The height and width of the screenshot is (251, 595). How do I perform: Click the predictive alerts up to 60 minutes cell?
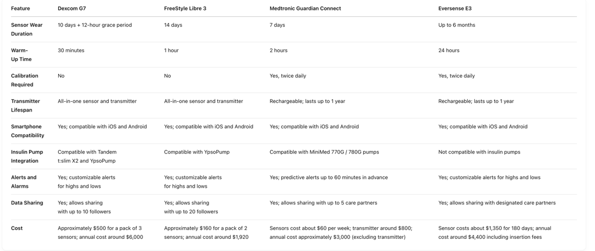pos(329,177)
